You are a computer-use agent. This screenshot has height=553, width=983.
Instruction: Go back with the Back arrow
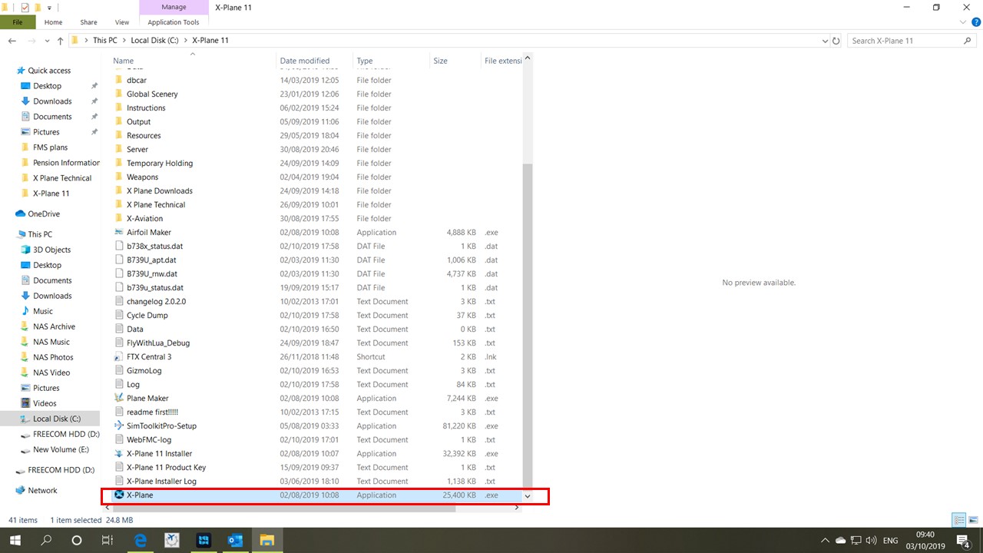[x=12, y=41]
